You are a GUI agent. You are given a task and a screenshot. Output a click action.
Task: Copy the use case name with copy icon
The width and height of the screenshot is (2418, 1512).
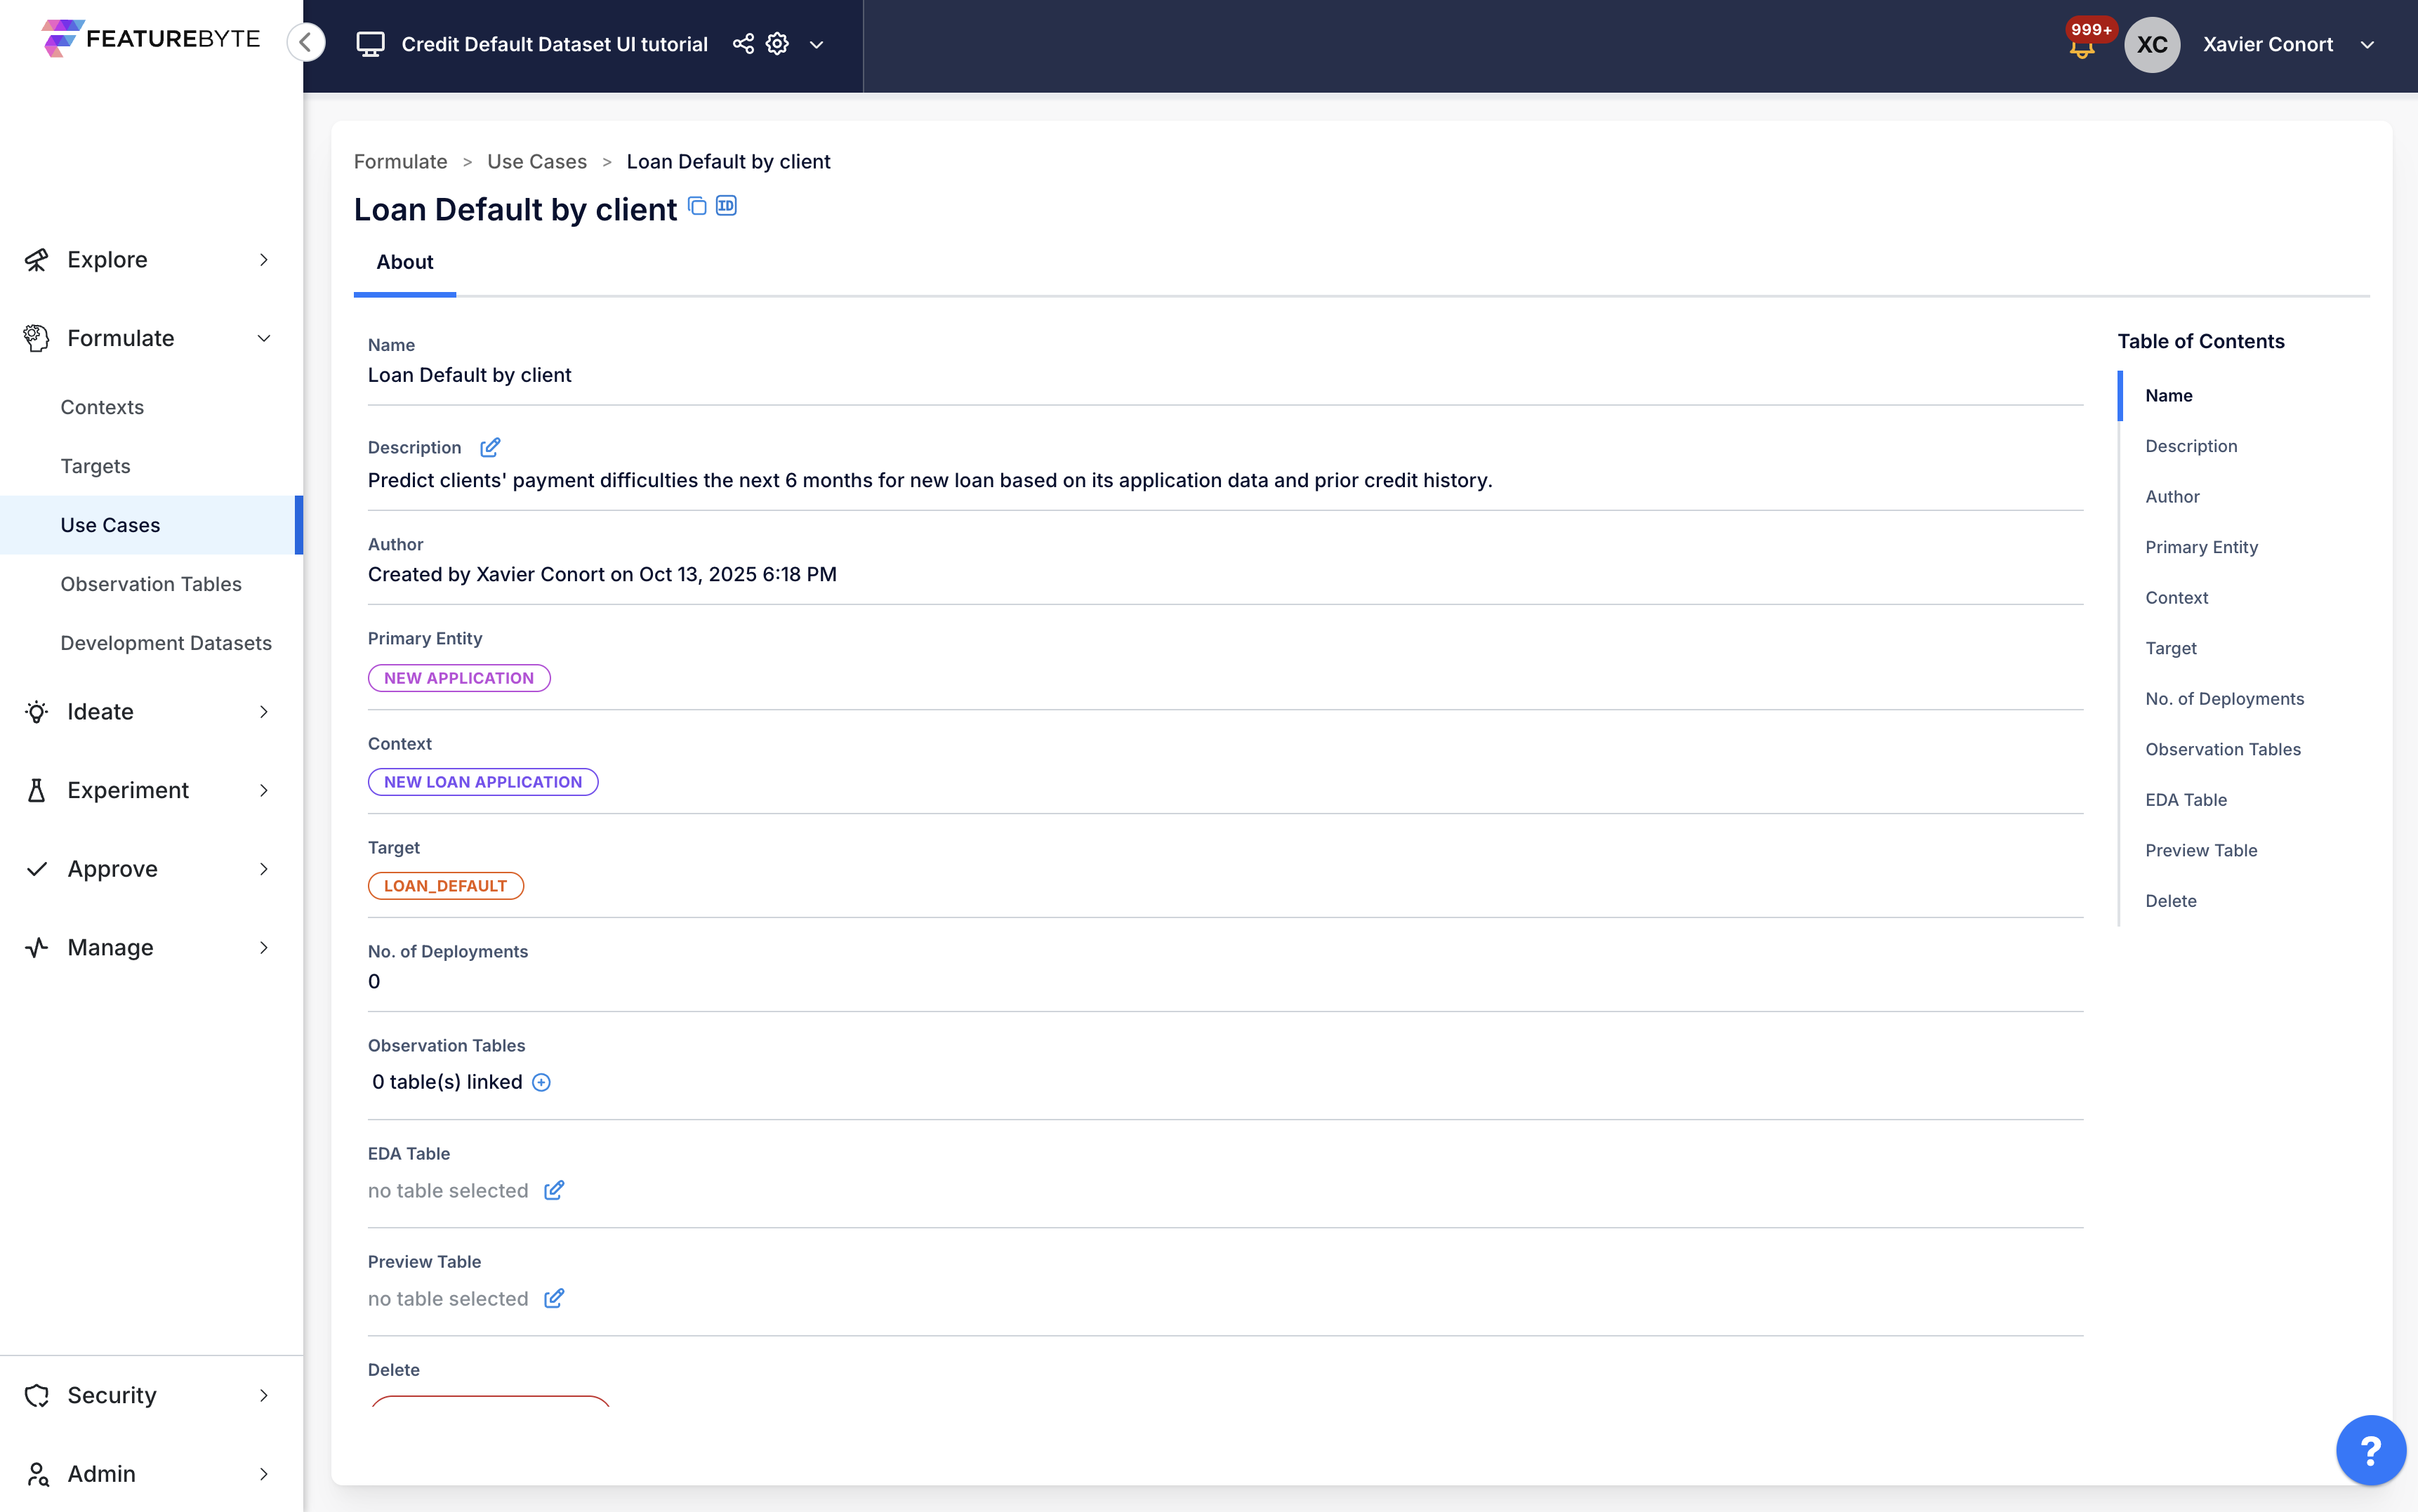[x=698, y=205]
